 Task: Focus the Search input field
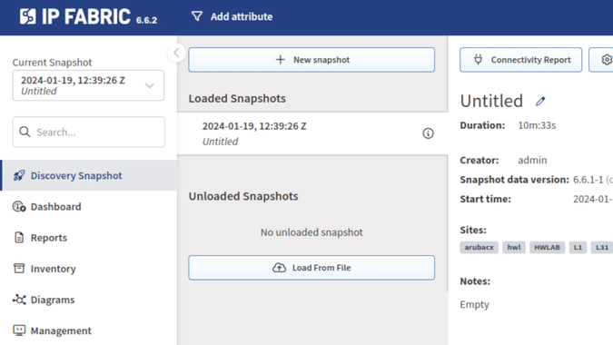88,132
